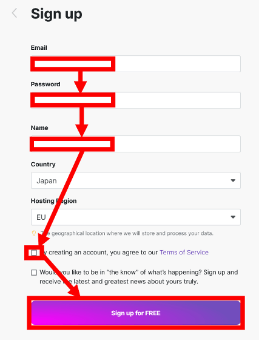This screenshot has width=259, height=340.
Task: Click the Sign up for FREE button
Action: point(136,313)
